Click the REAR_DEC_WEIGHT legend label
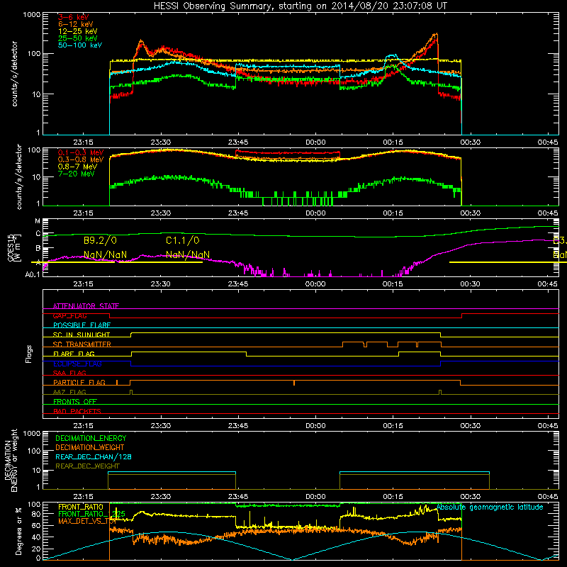Image resolution: width=567 pixels, height=567 pixels. [87, 466]
